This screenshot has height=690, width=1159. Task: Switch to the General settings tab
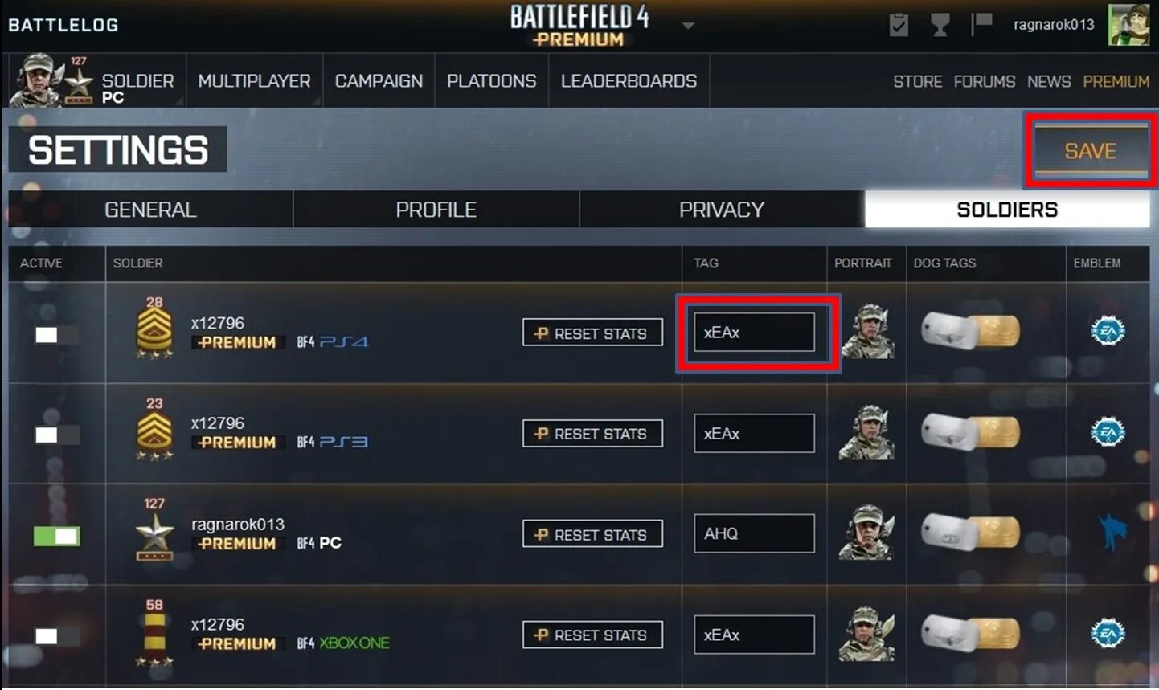pyautogui.click(x=150, y=210)
